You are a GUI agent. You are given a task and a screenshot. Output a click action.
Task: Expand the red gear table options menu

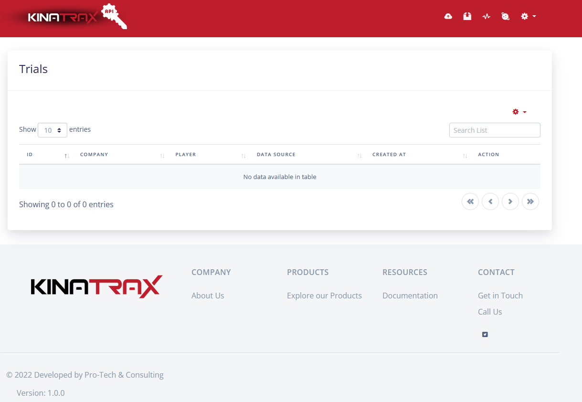(519, 112)
